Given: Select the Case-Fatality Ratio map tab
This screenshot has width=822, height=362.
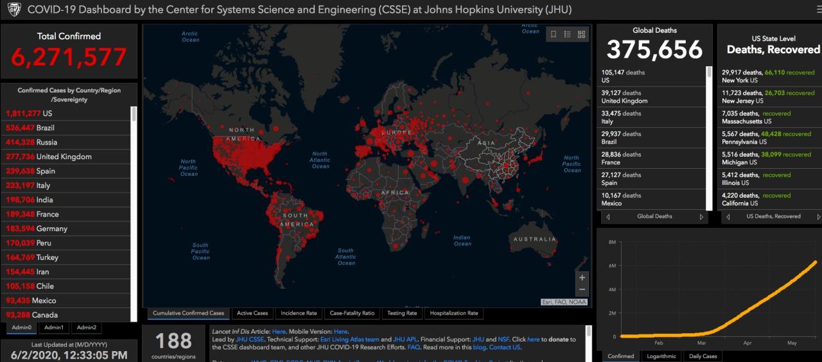Looking at the screenshot, I should [x=352, y=314].
